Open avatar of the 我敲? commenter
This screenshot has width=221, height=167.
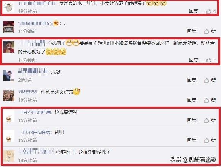tap(9, 76)
